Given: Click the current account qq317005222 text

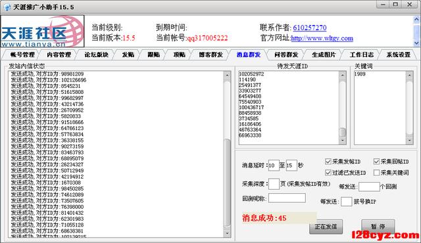Looking at the screenshot, I should 207,38.
